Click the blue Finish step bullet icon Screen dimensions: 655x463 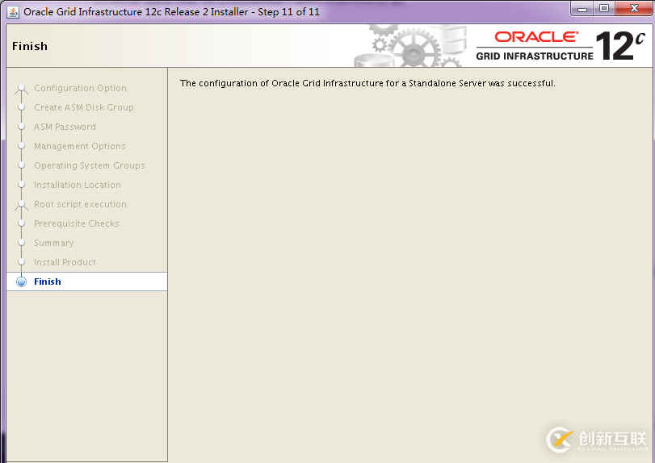point(21,282)
